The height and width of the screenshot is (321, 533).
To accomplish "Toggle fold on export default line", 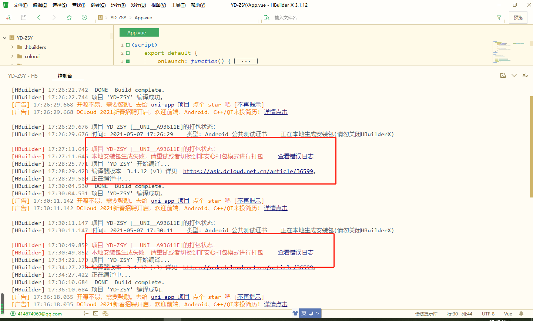I will (x=128, y=53).
